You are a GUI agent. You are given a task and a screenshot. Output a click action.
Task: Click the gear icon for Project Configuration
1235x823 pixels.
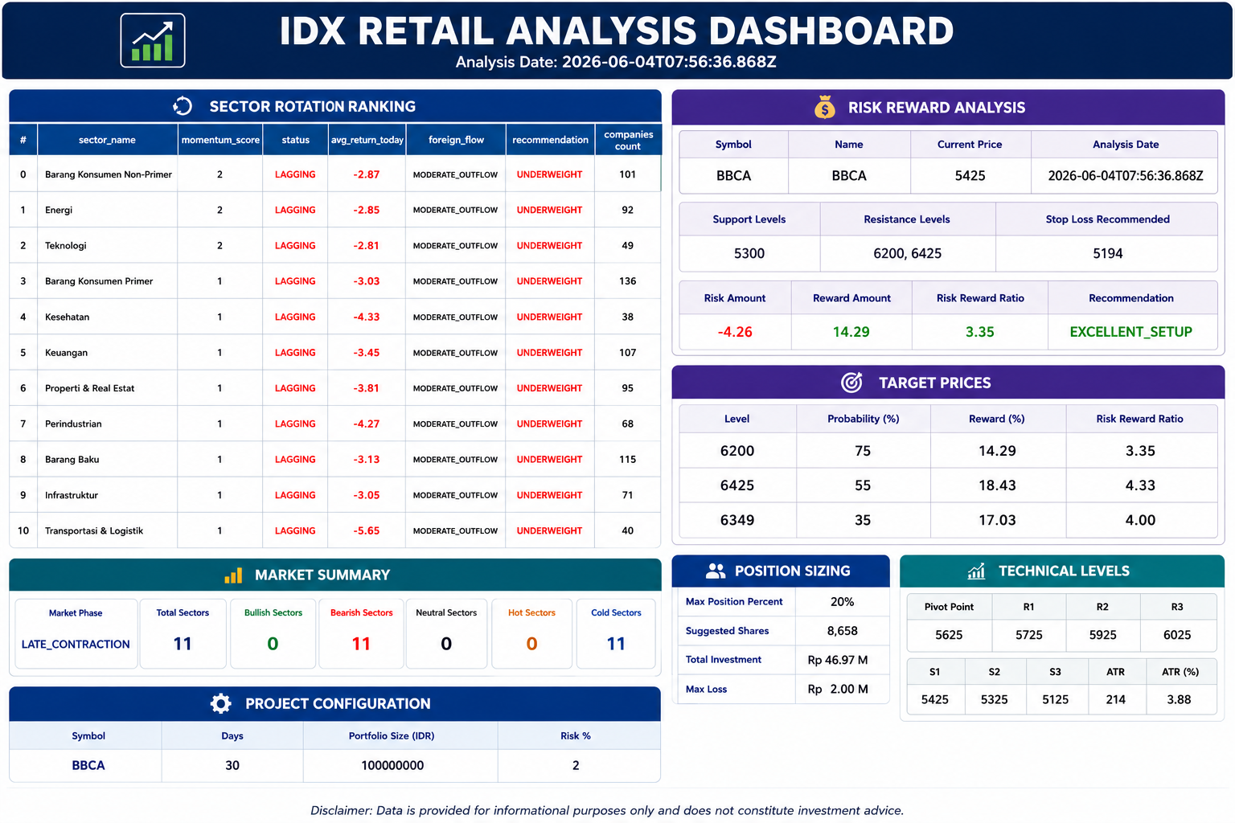[221, 703]
